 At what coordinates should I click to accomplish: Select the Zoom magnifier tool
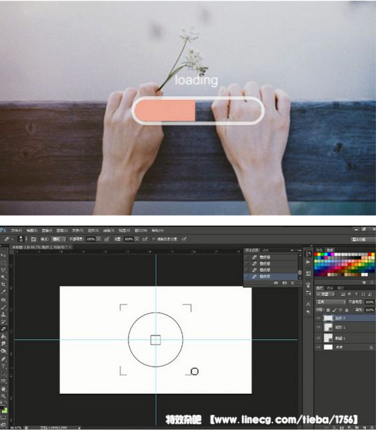point(3,396)
